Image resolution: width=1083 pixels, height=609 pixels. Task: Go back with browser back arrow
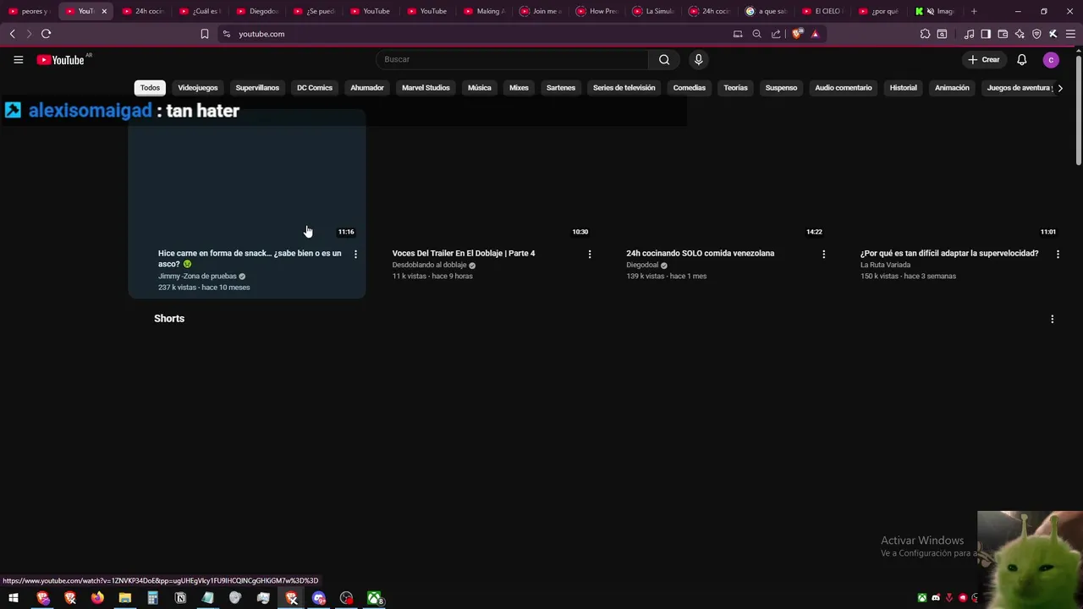(13, 34)
